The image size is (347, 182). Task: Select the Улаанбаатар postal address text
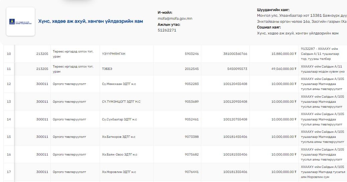pos(302,15)
